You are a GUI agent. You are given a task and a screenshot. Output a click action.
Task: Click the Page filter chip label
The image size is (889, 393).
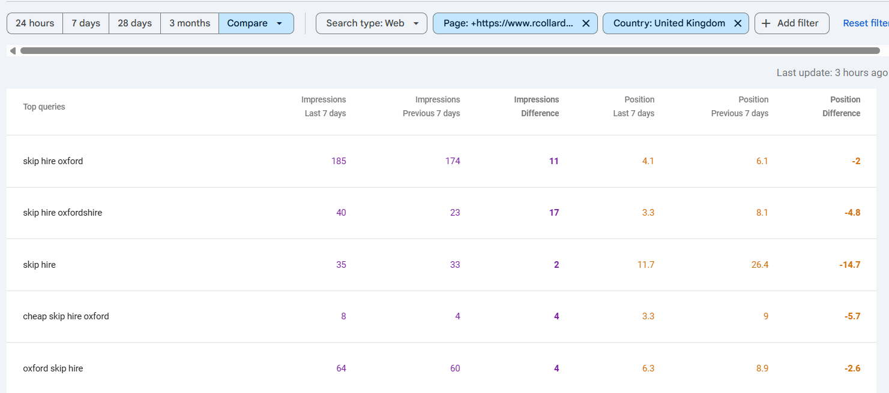pos(508,23)
